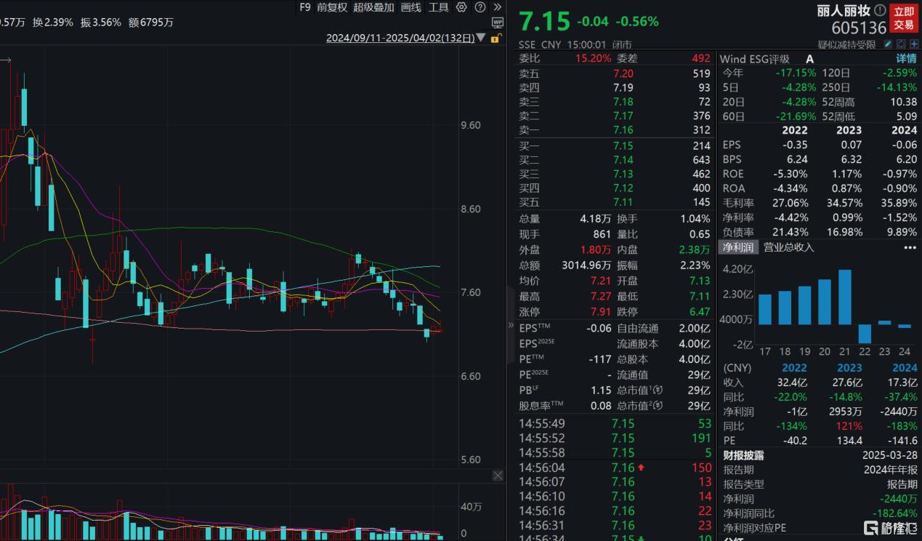
Task: Select 前复权 price adjustment mode
Action: 332,7
